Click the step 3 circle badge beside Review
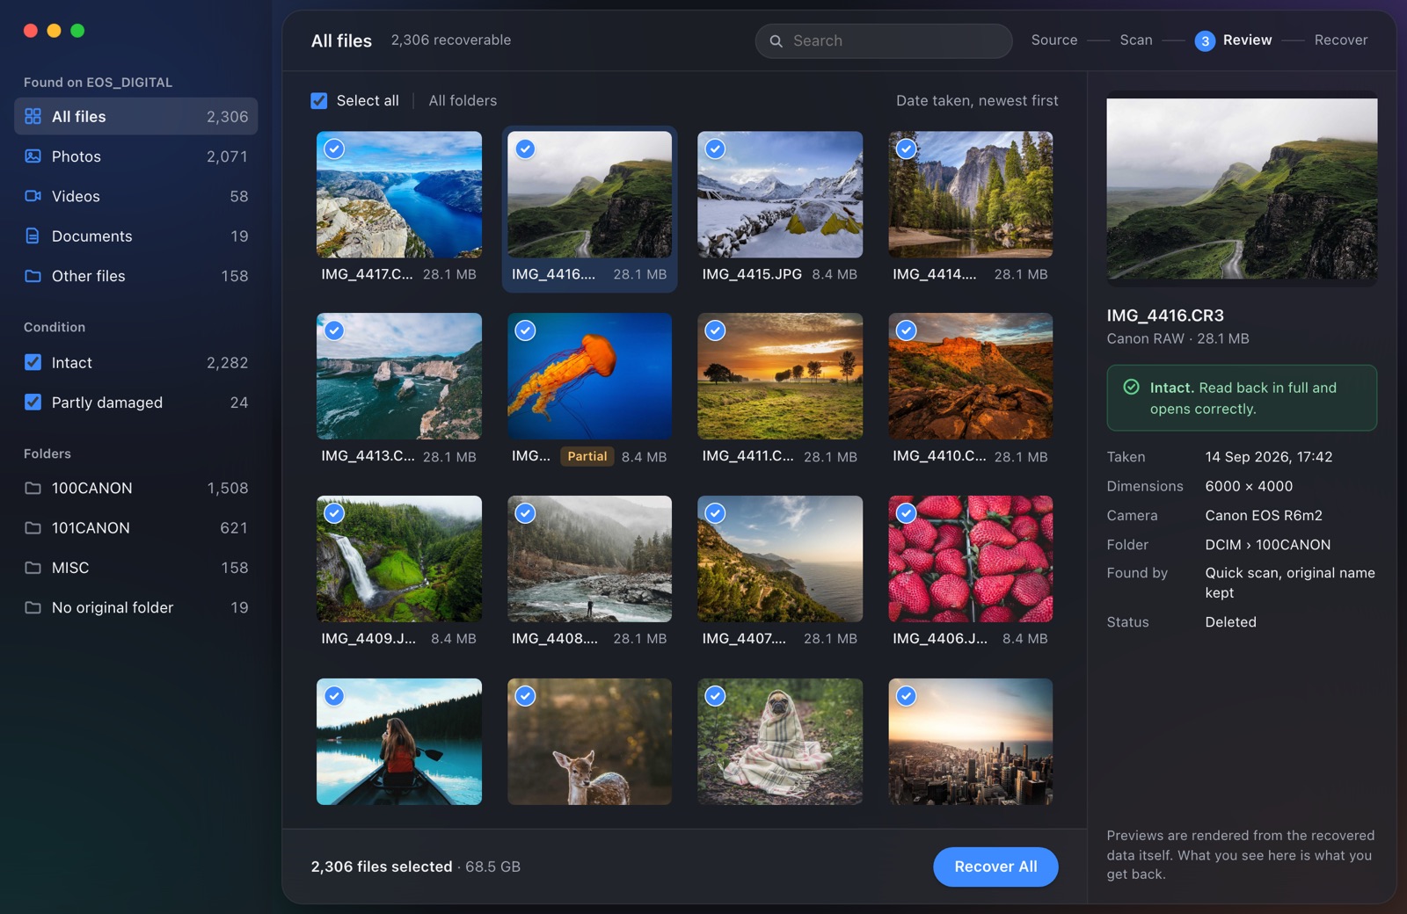 1205,40
